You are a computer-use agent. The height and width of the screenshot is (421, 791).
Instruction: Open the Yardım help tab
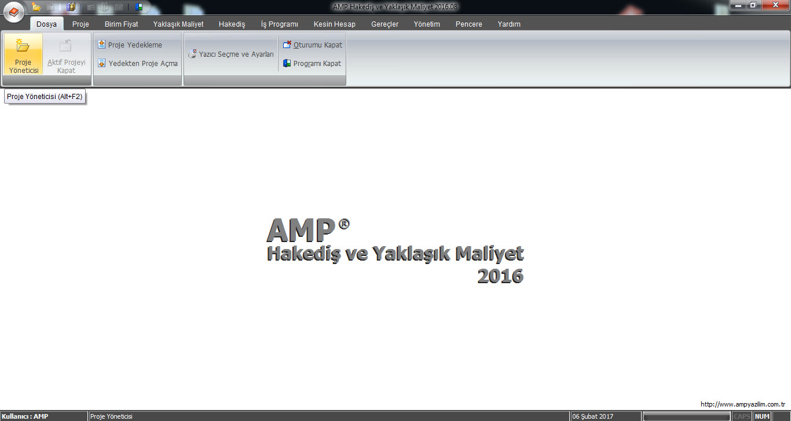coord(509,24)
